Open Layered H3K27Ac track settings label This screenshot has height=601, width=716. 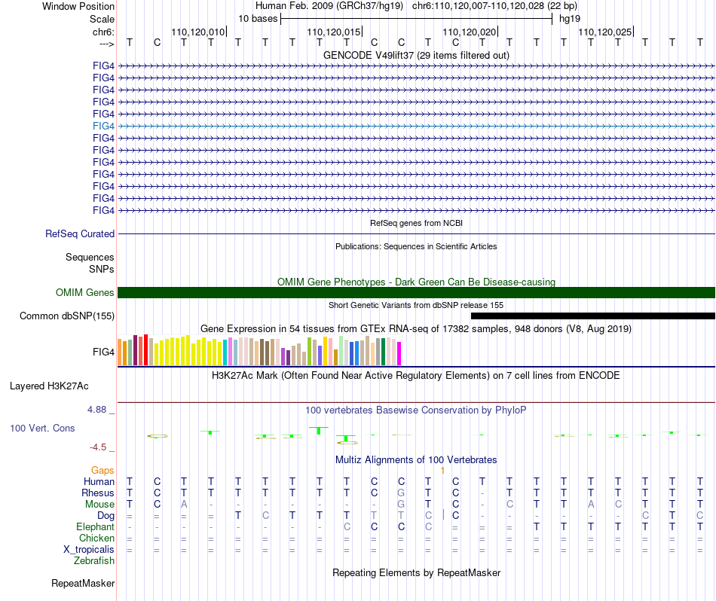[49, 386]
